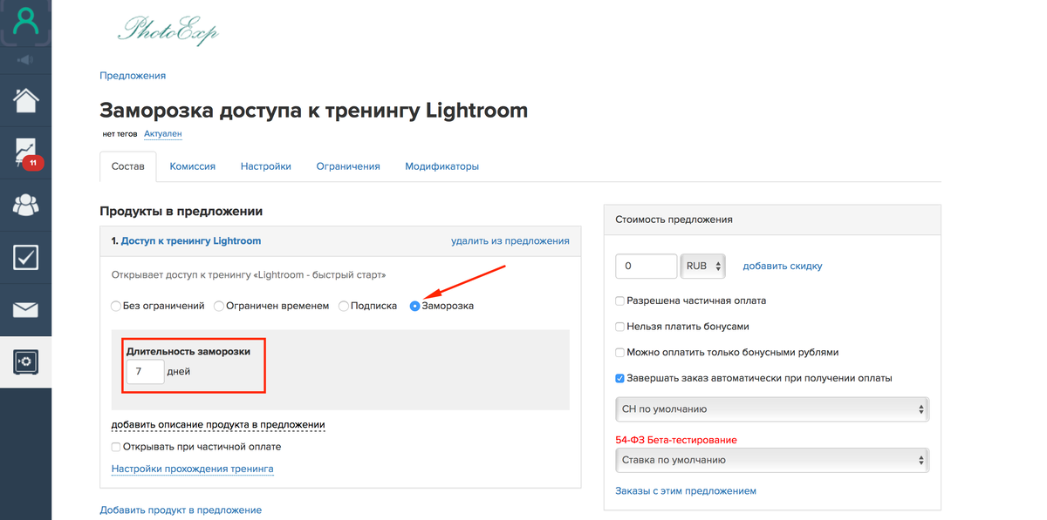
Task: Enable 'Нельзя платить бонусами' checkbox
Action: click(619, 327)
